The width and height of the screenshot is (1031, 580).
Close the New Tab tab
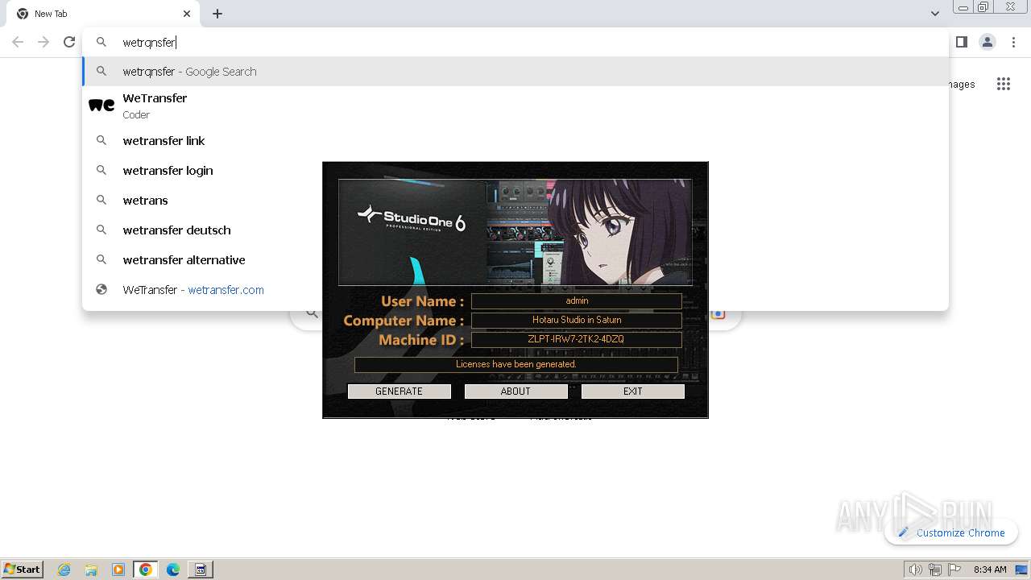187,14
